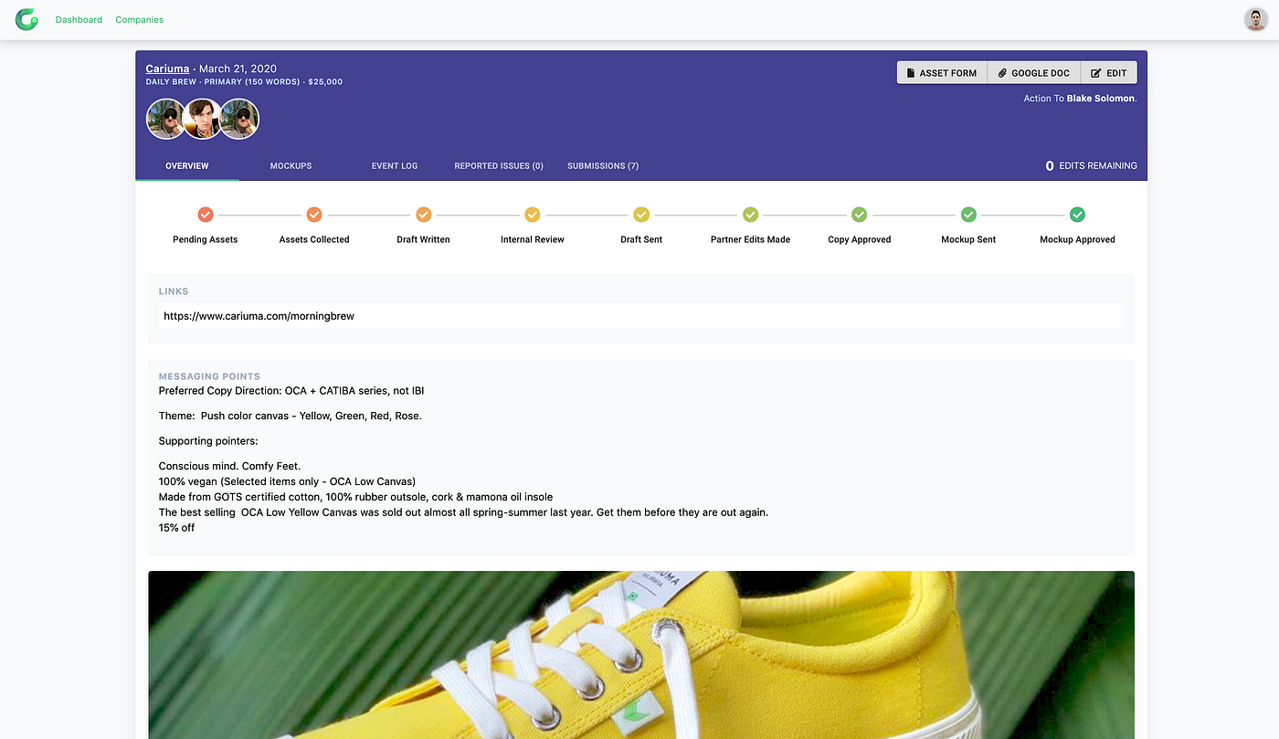Click 'Action To Blake Solomon' text
Screen dimensions: 1279x739
point(1081,98)
